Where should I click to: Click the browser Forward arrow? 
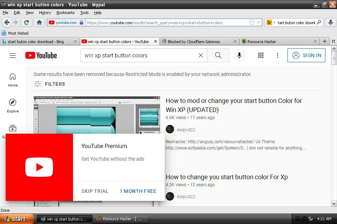click(x=15, y=22)
